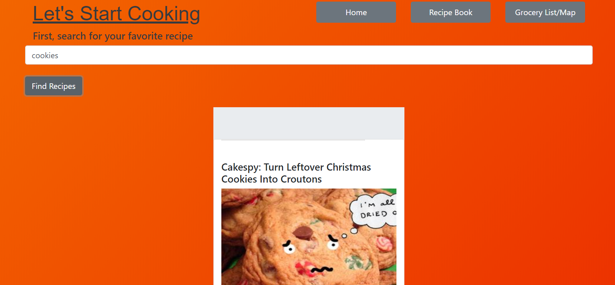Click the I'm all dried speech bubble
615x285 pixels.
pos(374,210)
